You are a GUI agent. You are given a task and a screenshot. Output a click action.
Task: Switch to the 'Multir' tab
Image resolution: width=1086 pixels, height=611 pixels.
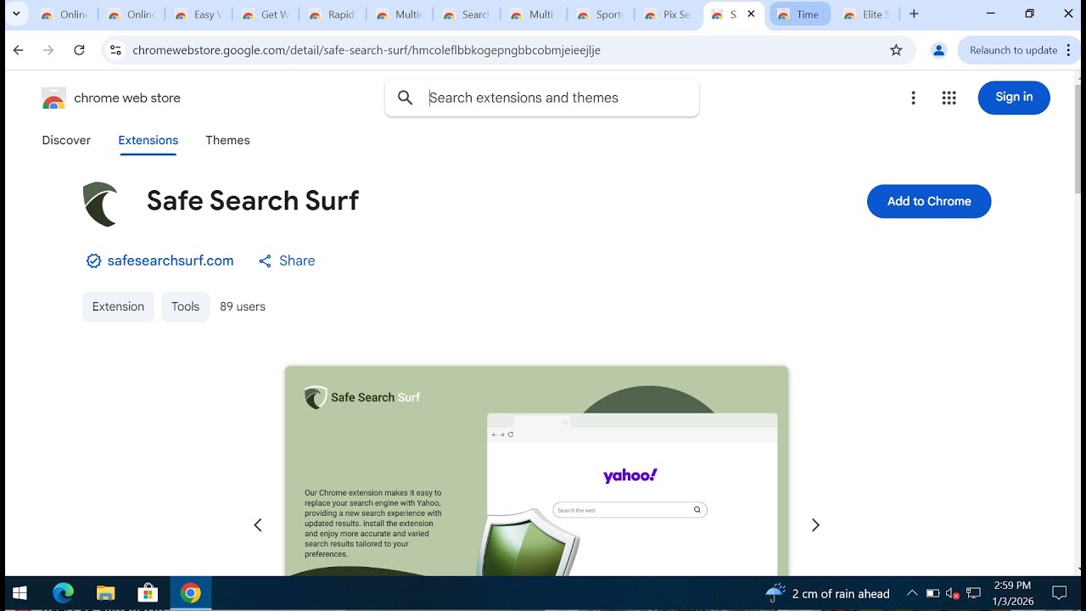pyautogui.click(x=400, y=14)
